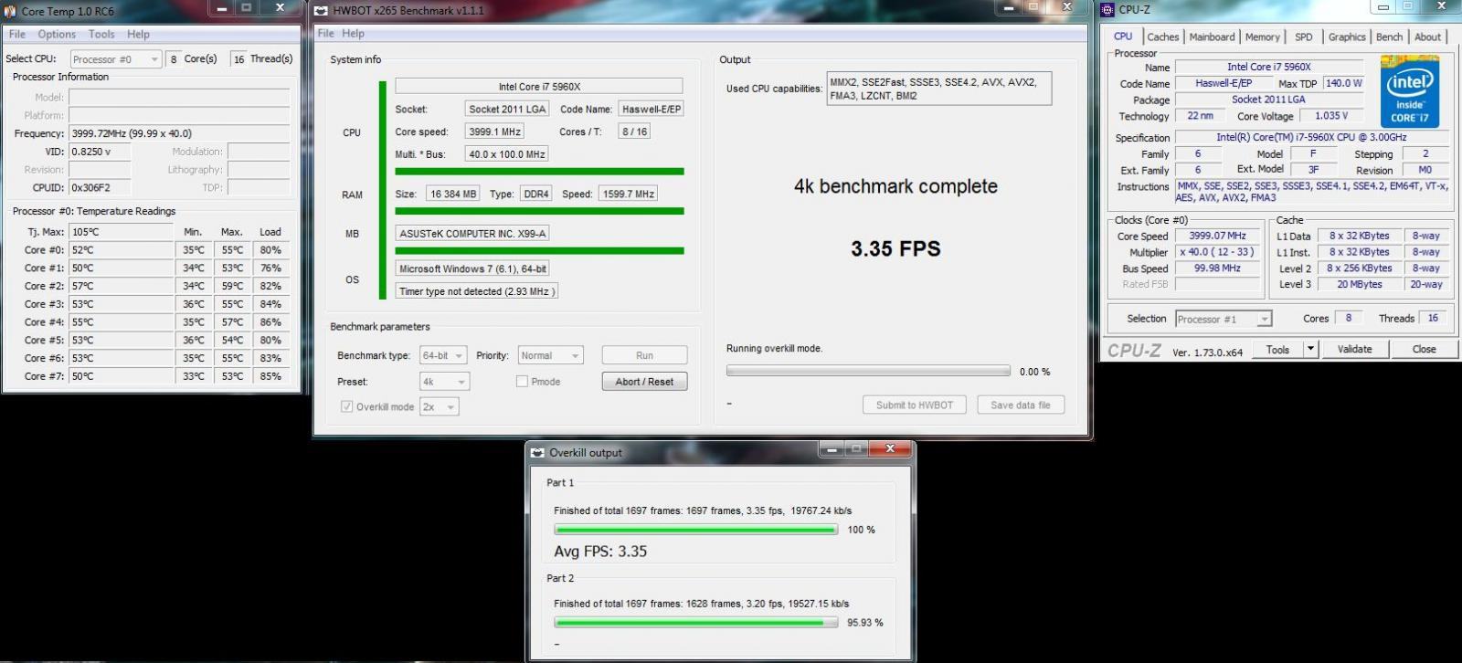Click the Run button in HWBOT benchmark

pyautogui.click(x=644, y=355)
